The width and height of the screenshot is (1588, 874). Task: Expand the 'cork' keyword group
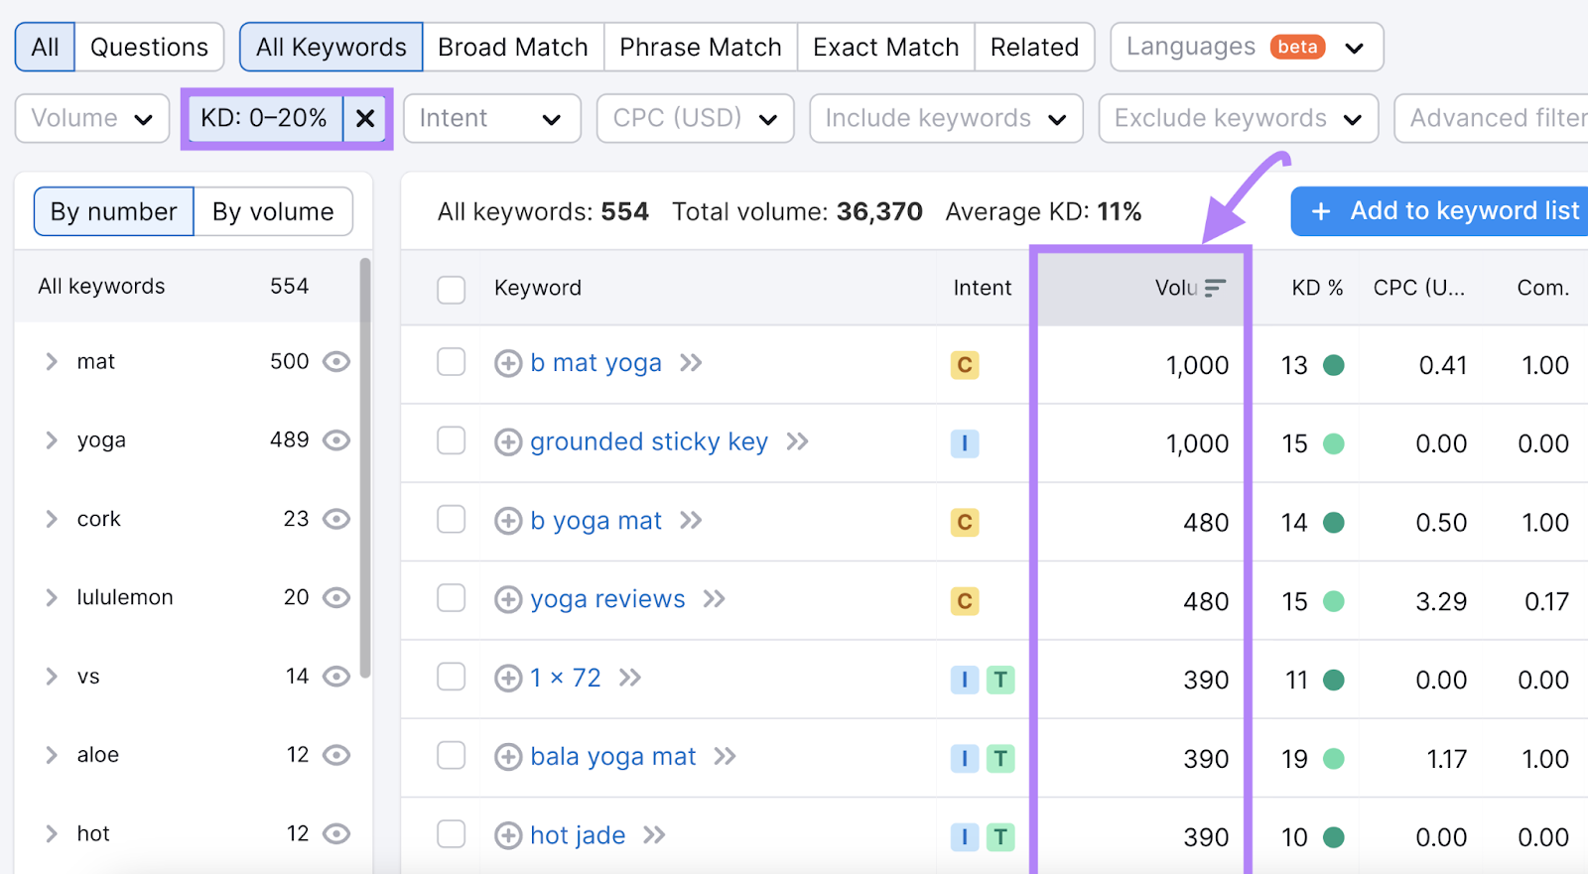click(x=52, y=519)
